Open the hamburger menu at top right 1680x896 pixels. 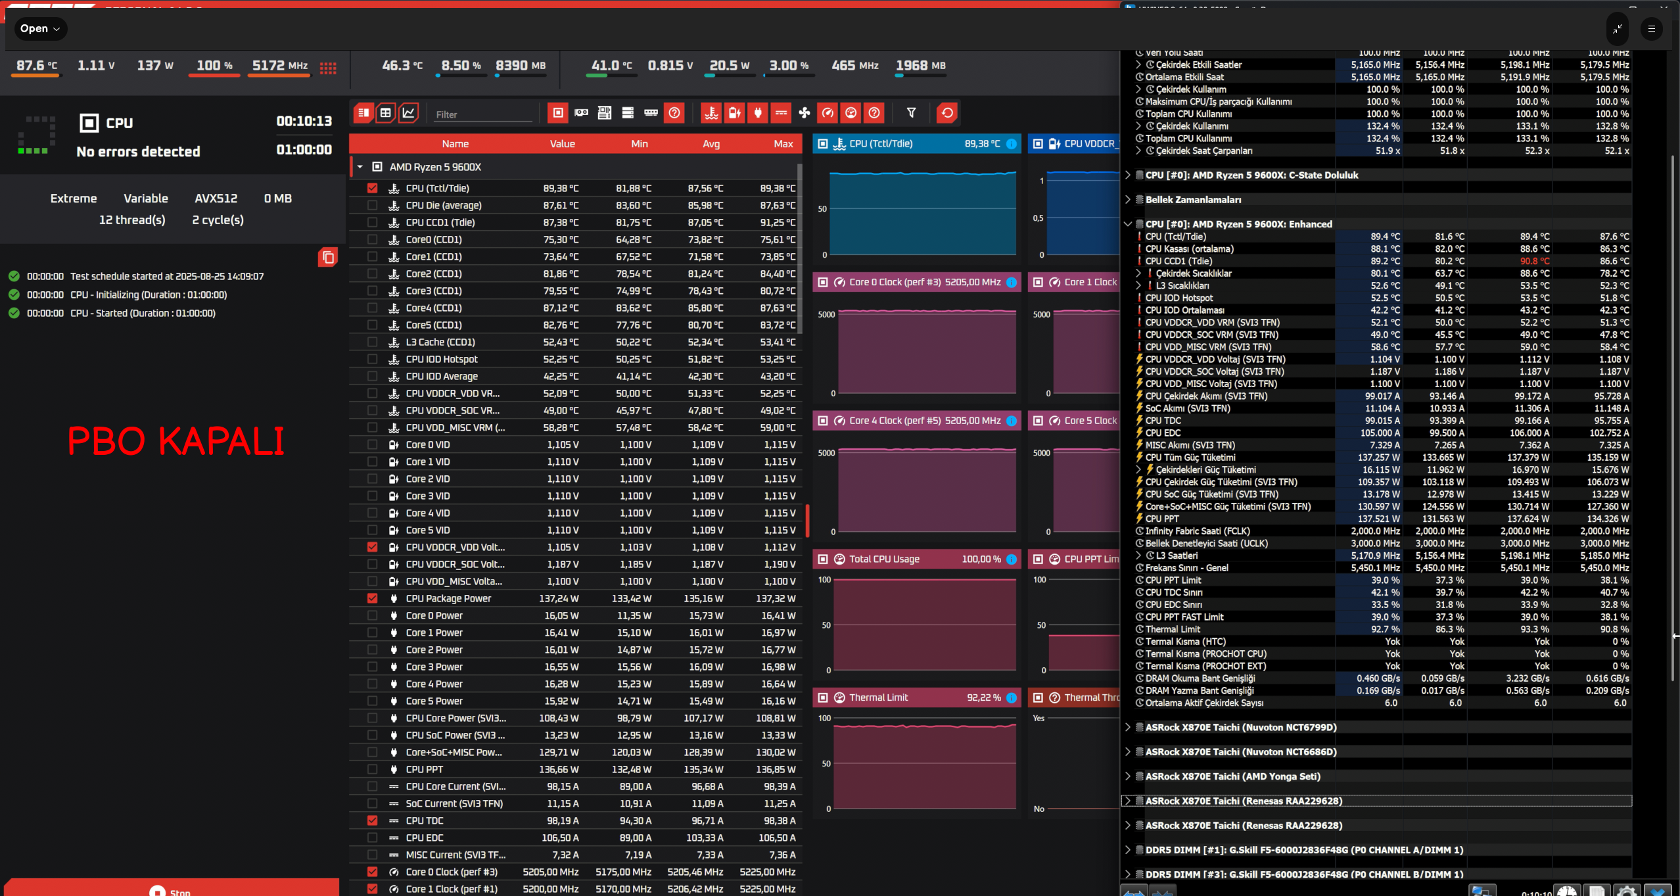coord(1651,29)
